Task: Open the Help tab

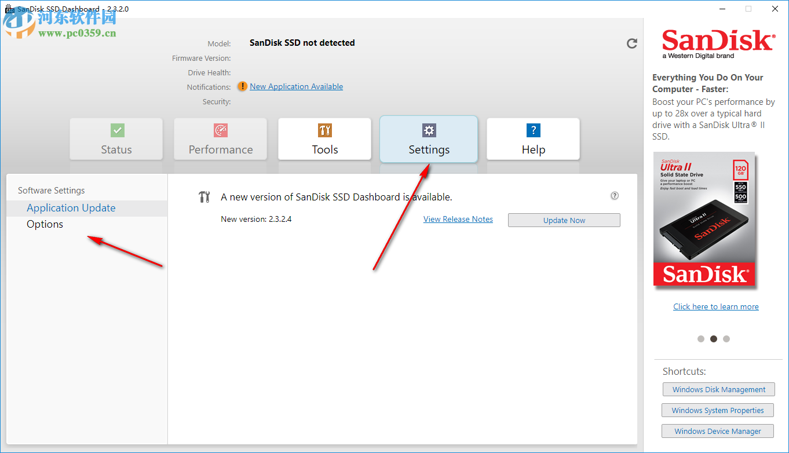Action: [534, 139]
